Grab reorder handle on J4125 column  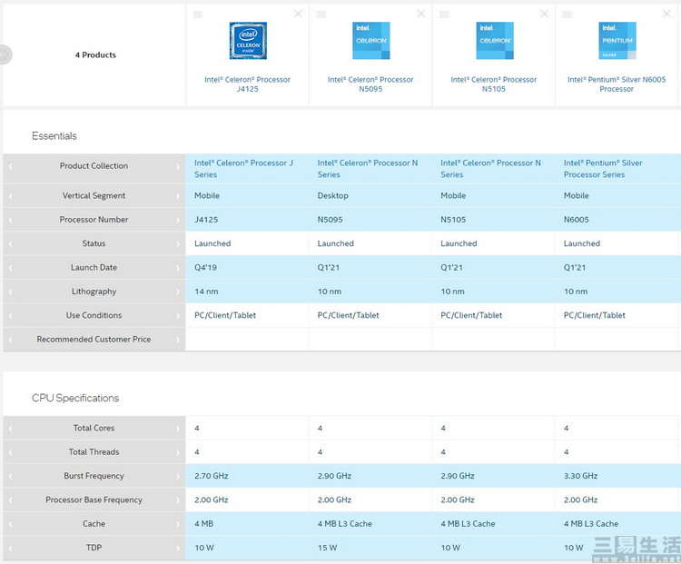pyautogui.click(x=198, y=15)
